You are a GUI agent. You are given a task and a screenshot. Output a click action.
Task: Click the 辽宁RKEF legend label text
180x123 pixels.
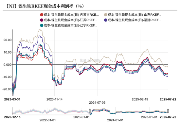[x=70, y=25]
